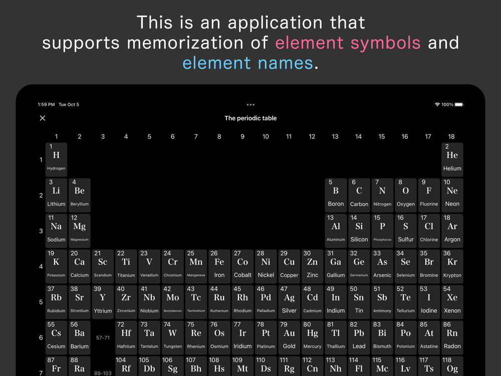
Task: Check the battery icon in status bar
Action: [459, 105]
